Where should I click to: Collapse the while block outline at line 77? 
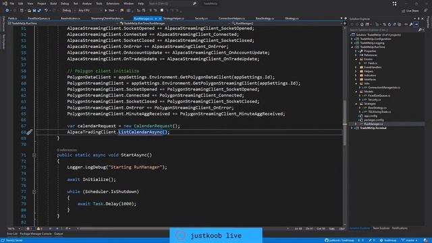[34, 192]
